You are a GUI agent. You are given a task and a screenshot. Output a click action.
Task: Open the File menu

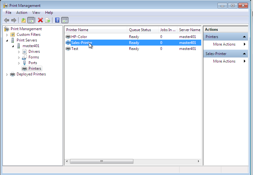click(x=8, y=13)
